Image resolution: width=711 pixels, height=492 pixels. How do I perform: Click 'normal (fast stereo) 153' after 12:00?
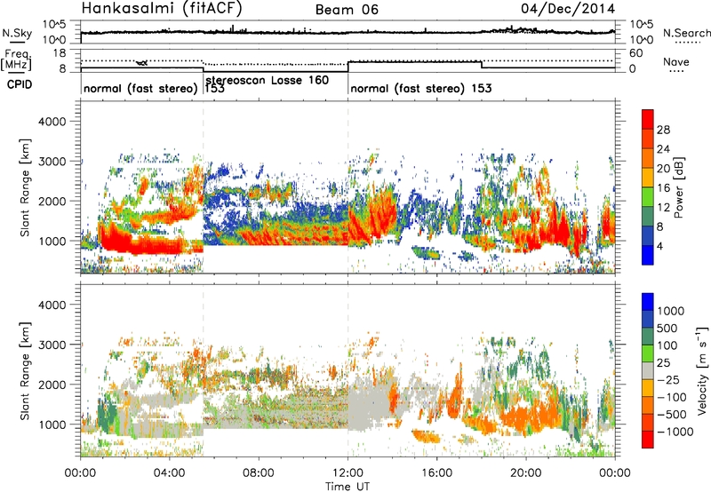click(x=421, y=88)
